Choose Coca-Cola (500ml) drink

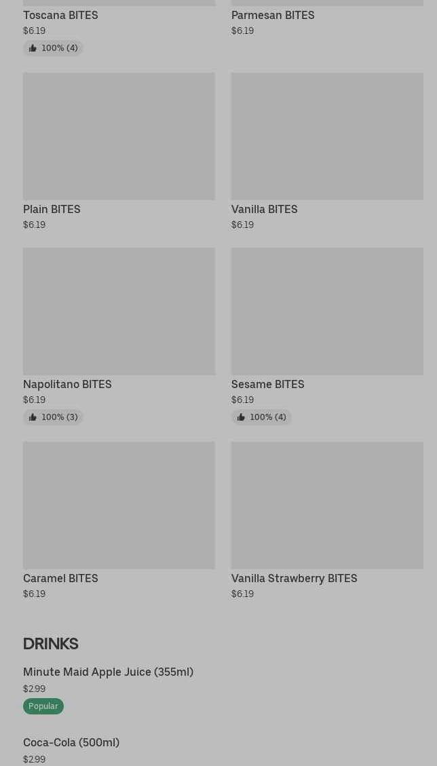click(71, 742)
